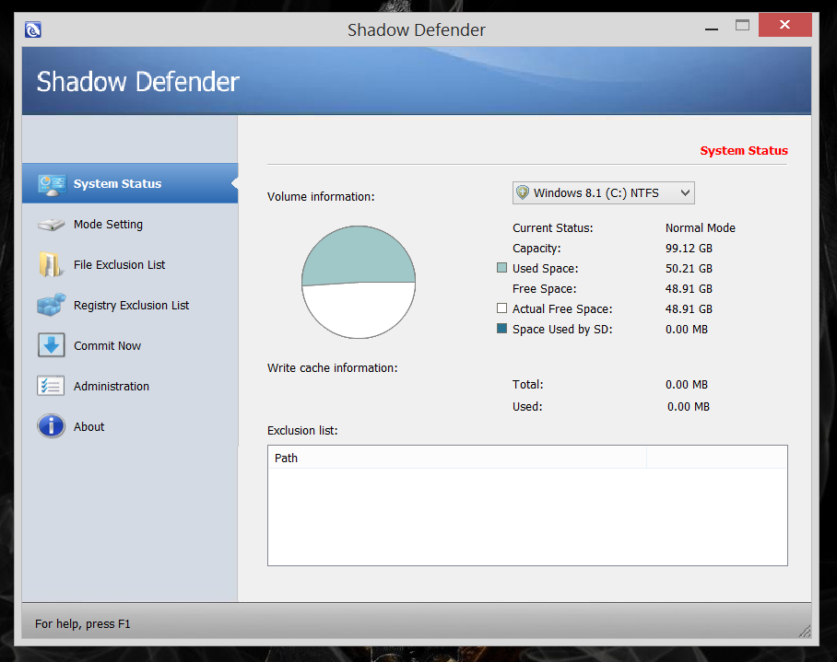Click the Normal Mode status value
Image resolution: width=837 pixels, height=662 pixels.
pos(700,228)
